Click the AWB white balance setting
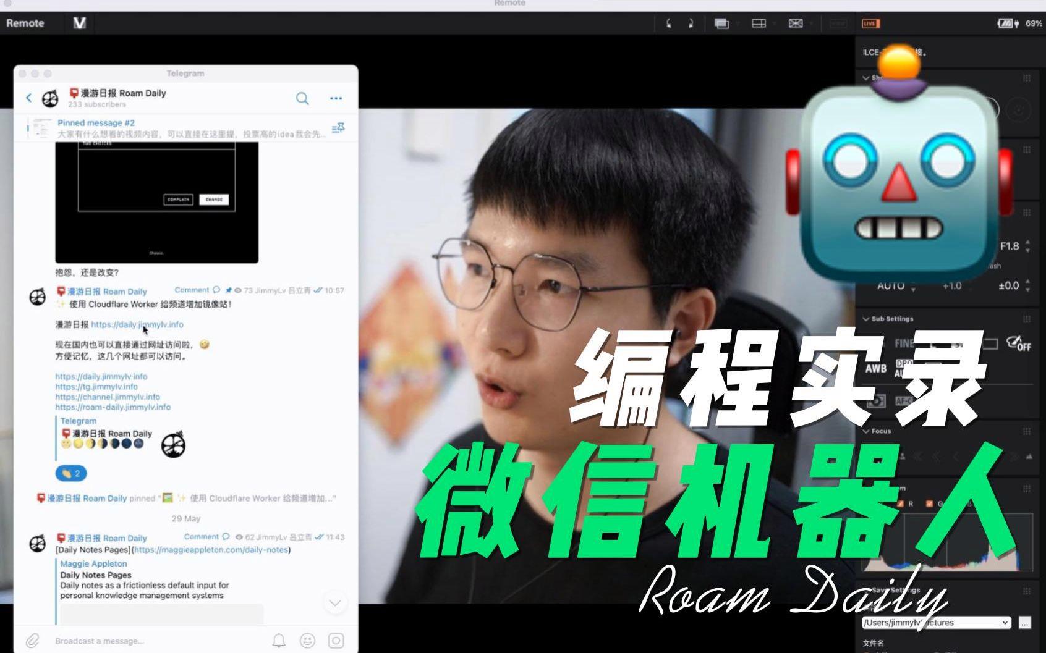The image size is (1046, 653). (875, 368)
